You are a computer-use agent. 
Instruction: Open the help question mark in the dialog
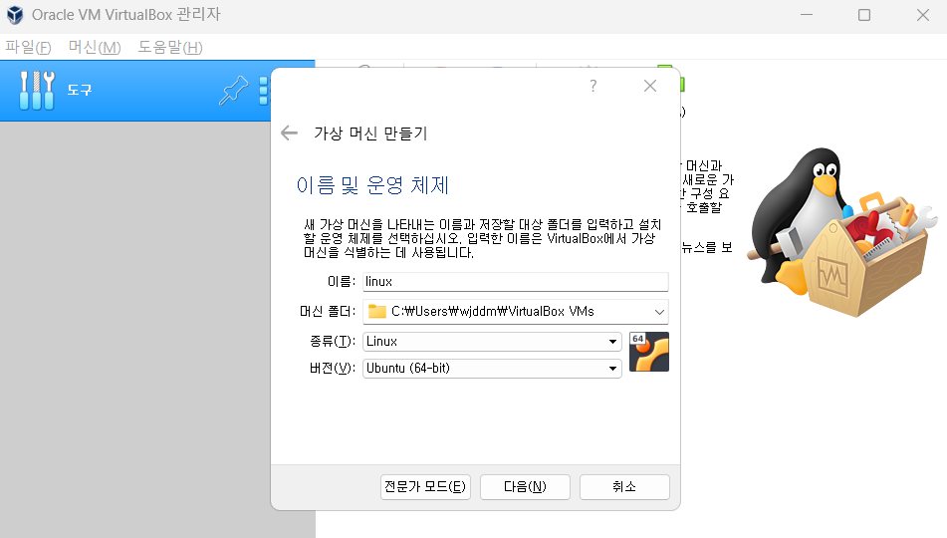click(593, 86)
